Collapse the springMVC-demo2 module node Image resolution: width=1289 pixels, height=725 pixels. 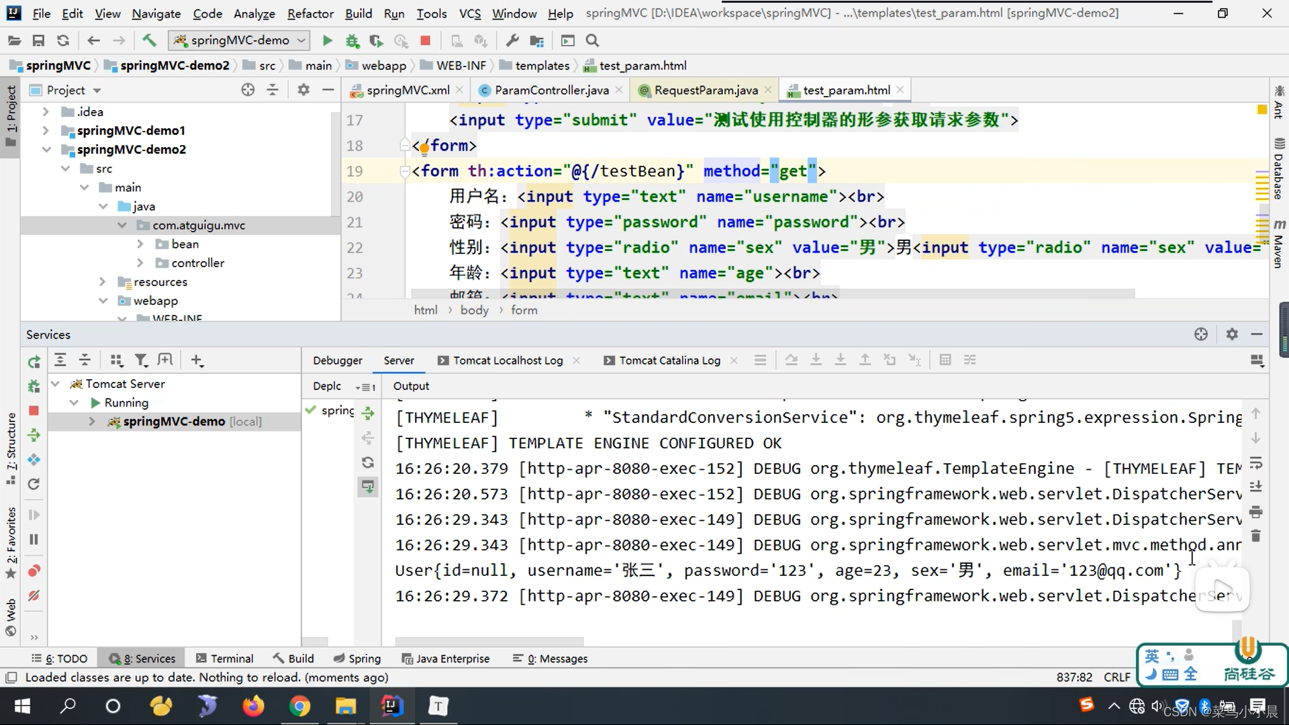[x=46, y=150]
